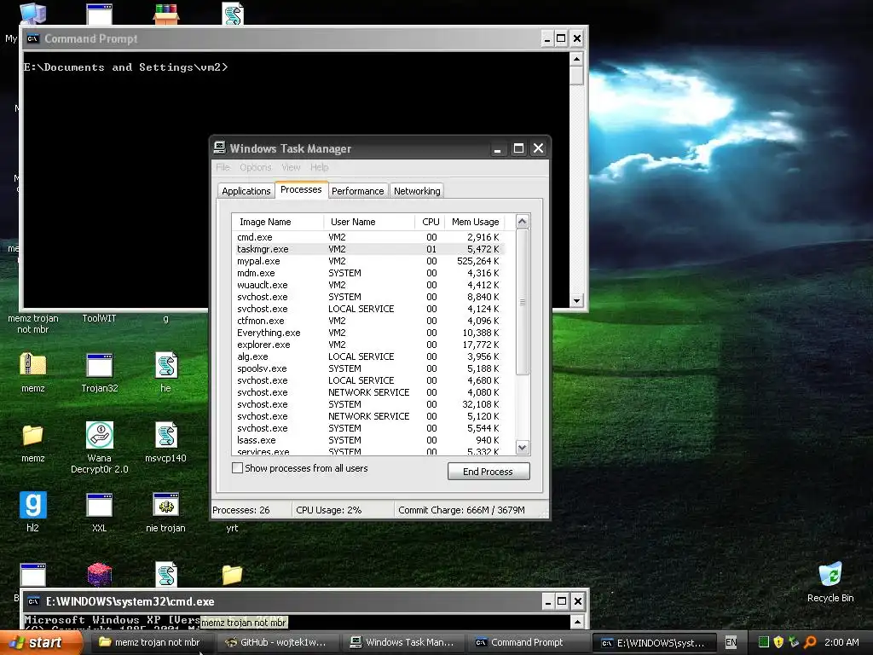Viewport: 873px width, 655px height.
Task: Click Command Prompt scrollbar down arrow
Action: [x=577, y=301]
